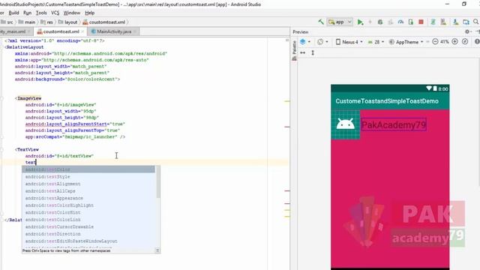Change API version 28 dropdown
Viewport: 480px width, 270px height.
375,42
